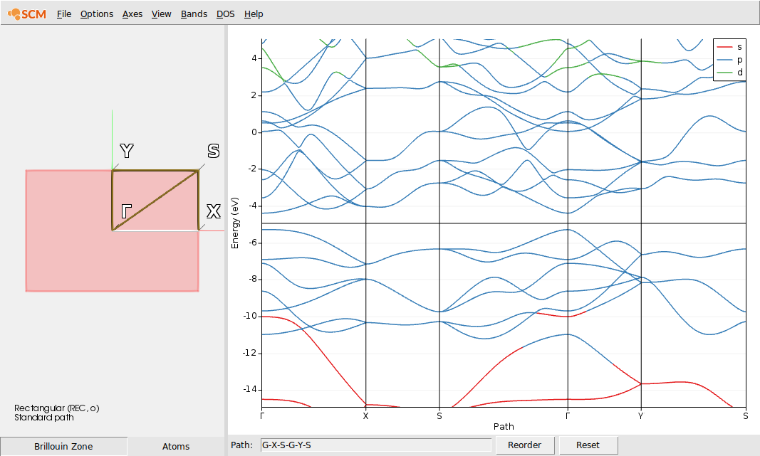Open the View menu

click(x=161, y=14)
